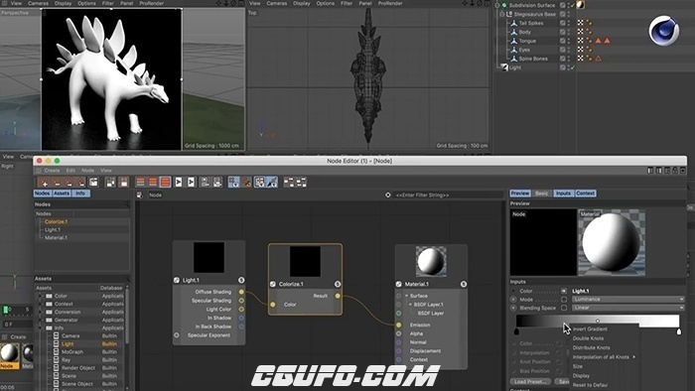Click the Subdivision Surface object icon
Screen dimensions: 695x391
pos(504,5)
